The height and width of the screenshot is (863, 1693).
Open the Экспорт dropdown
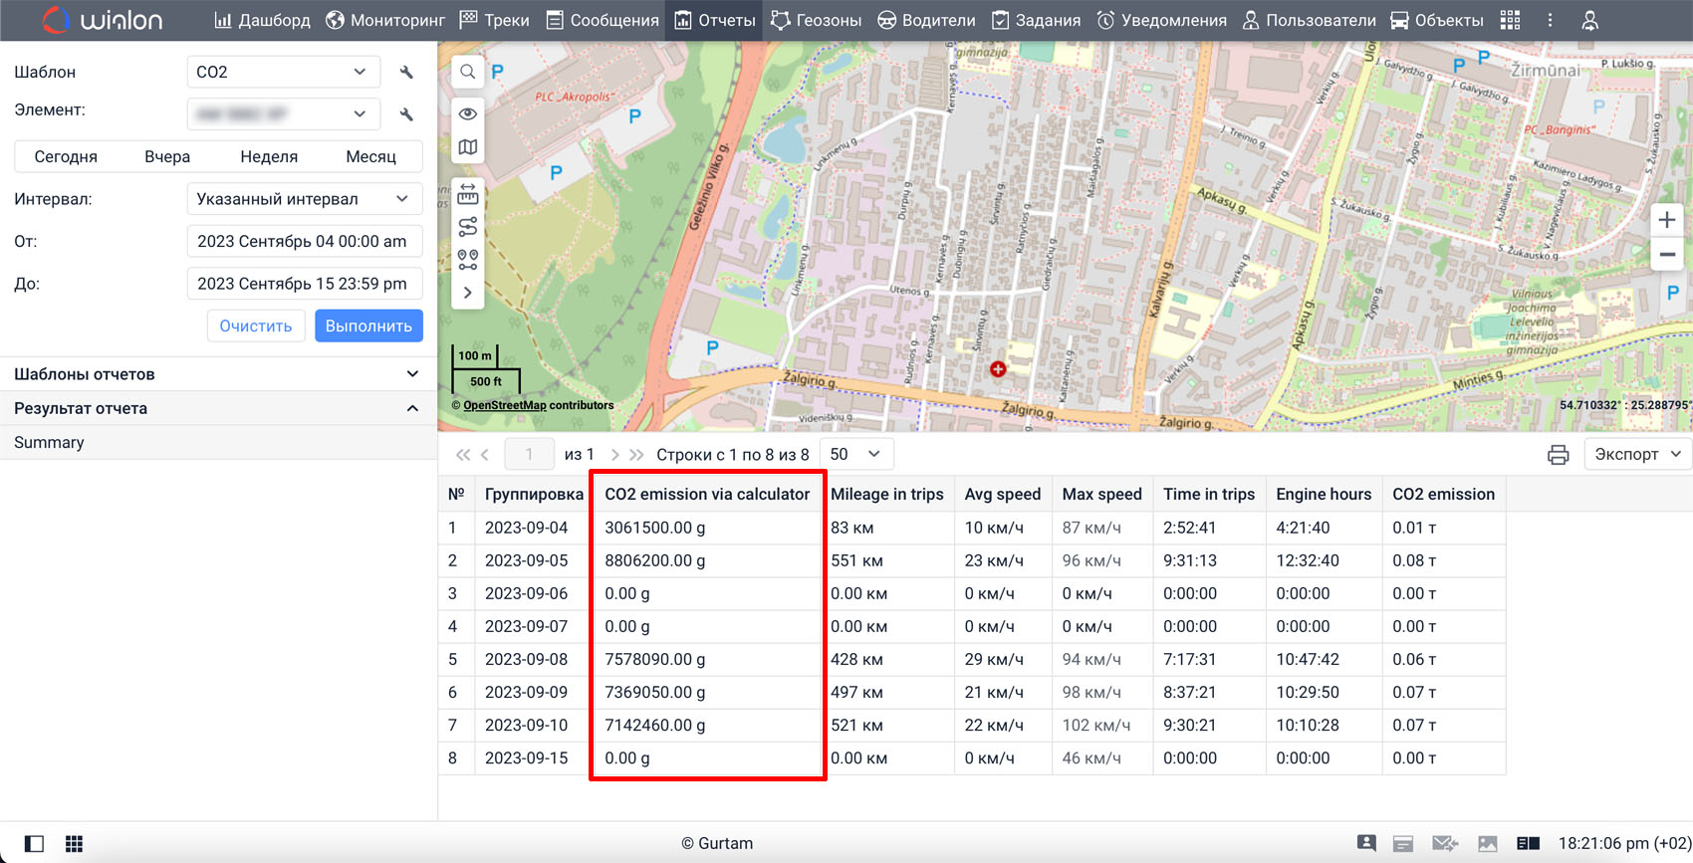pos(1637,455)
